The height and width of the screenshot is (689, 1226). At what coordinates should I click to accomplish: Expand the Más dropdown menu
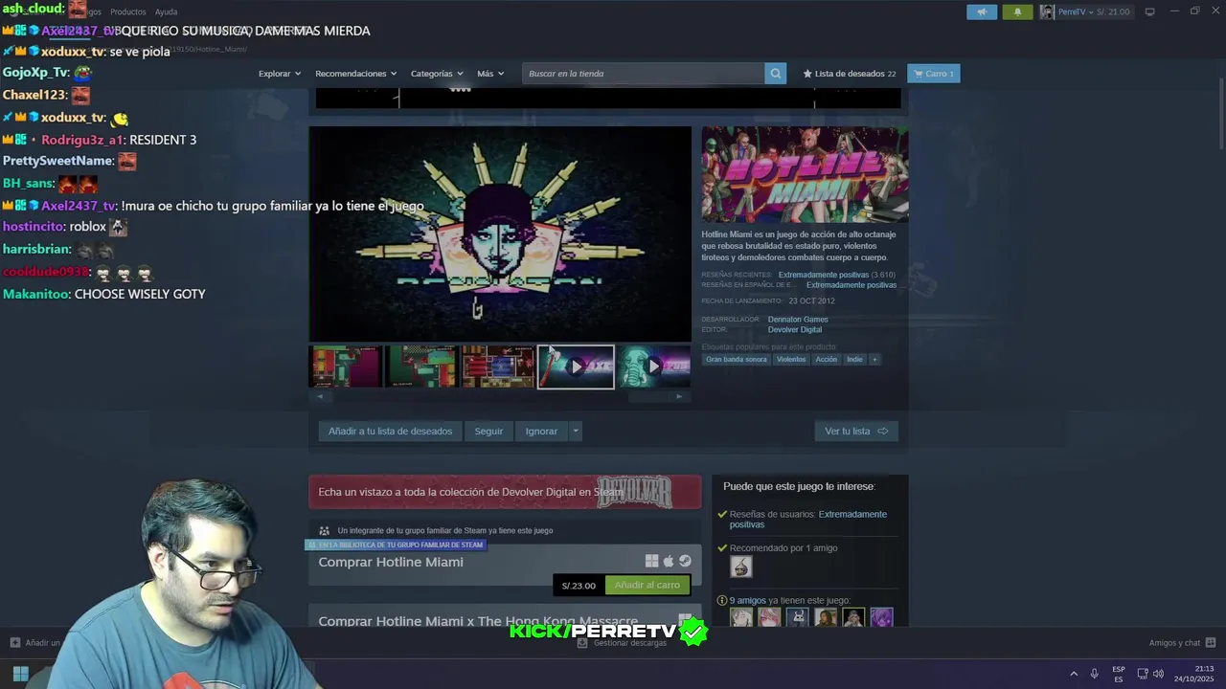(x=490, y=74)
